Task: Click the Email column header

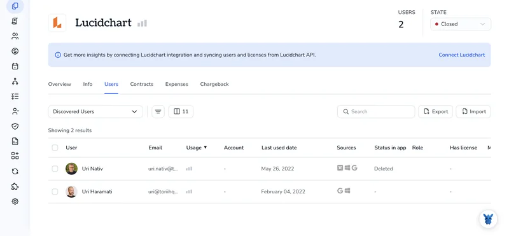Action: (155, 148)
